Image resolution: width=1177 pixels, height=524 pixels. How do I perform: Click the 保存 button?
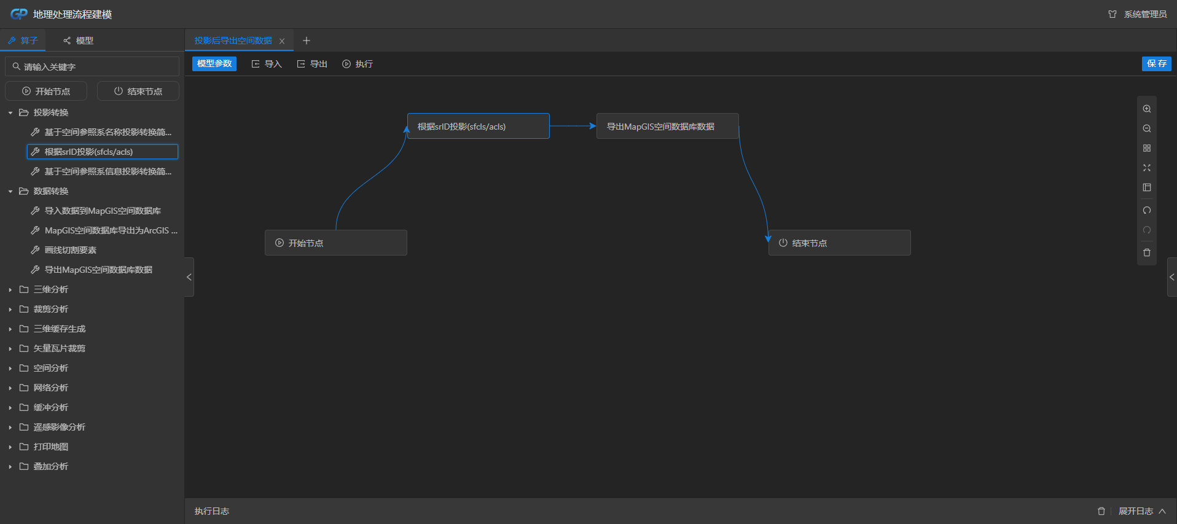coord(1156,64)
